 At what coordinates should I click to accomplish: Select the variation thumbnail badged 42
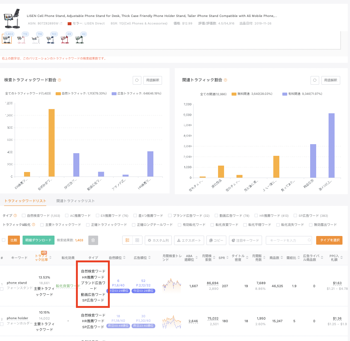tap(79, 39)
